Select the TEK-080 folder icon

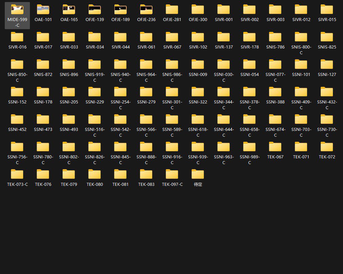point(95,175)
